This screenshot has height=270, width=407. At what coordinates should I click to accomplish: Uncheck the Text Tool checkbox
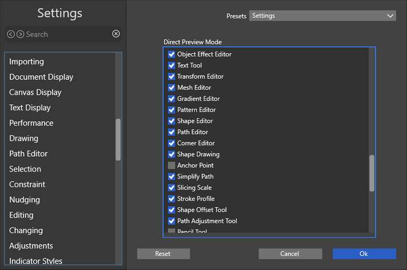pos(171,65)
